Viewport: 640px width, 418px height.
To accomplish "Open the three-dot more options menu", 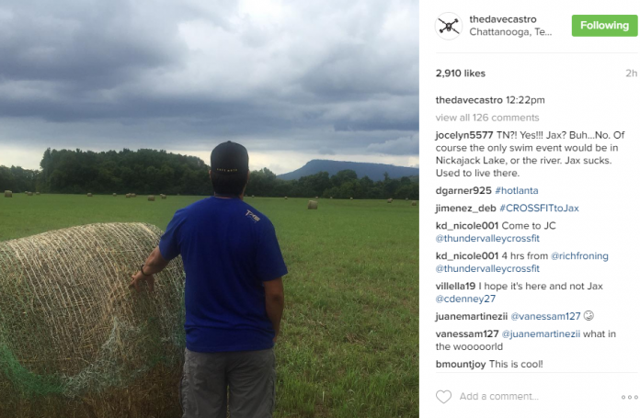I will 629,397.
